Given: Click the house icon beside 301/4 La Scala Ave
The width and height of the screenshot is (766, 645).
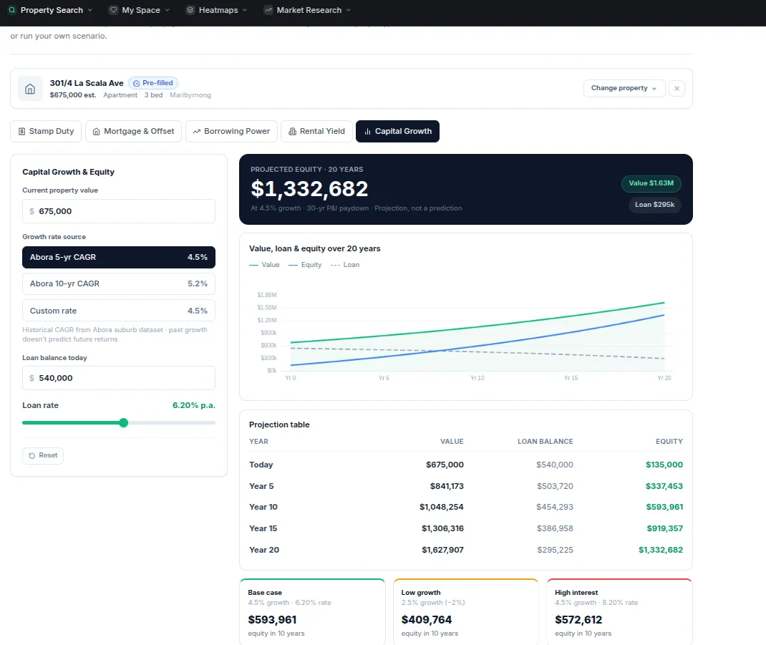Looking at the screenshot, I should click(30, 89).
